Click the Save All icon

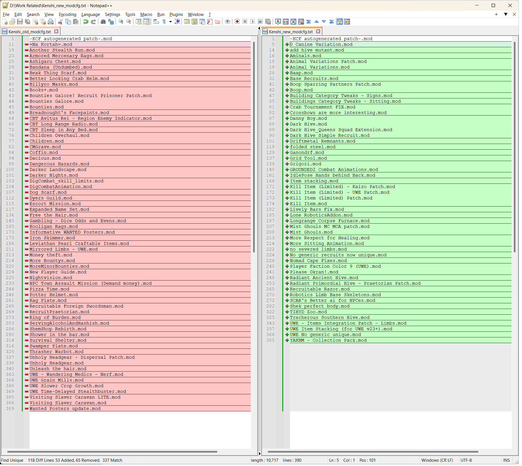[x=28, y=22]
